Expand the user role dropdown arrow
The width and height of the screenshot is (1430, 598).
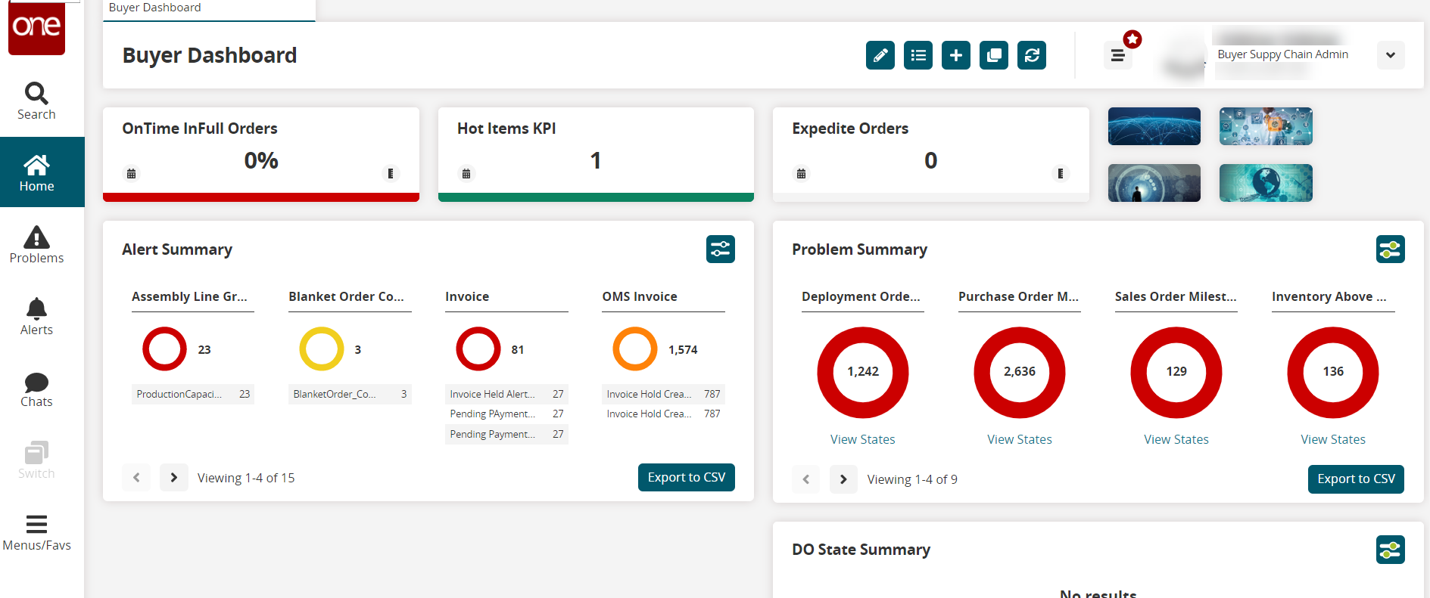click(1390, 55)
